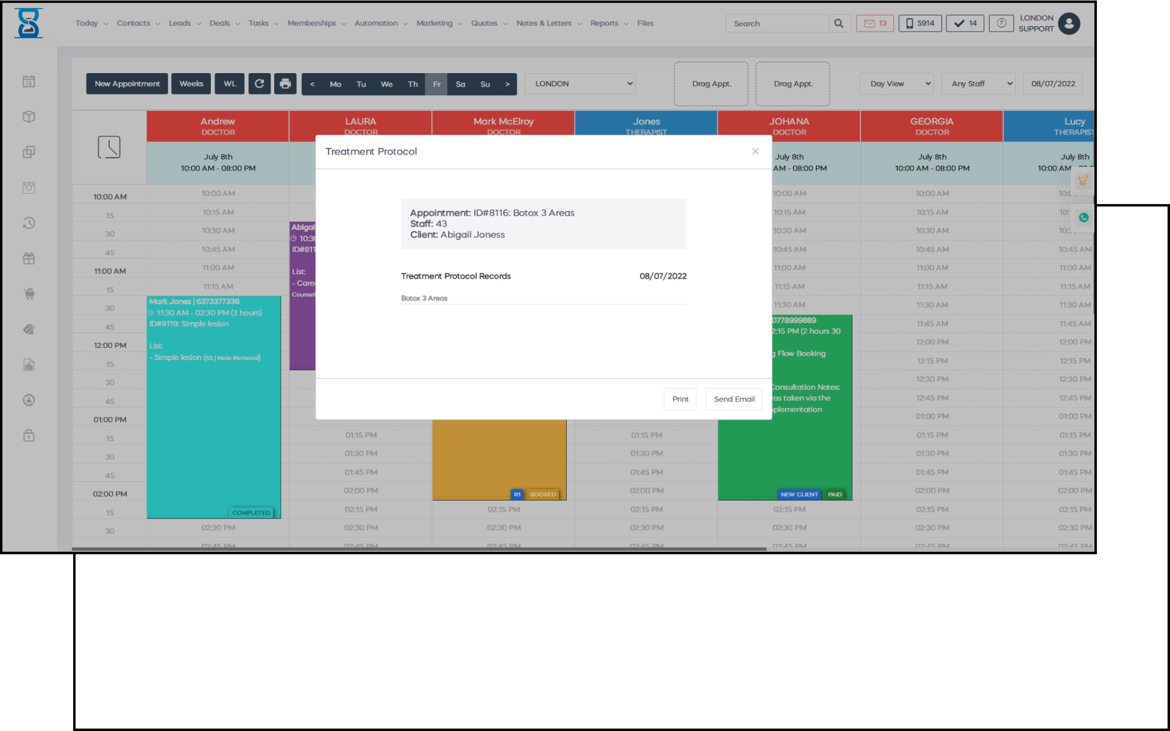Open the Day View dropdown
The width and height of the screenshot is (1170, 731).
[897, 84]
